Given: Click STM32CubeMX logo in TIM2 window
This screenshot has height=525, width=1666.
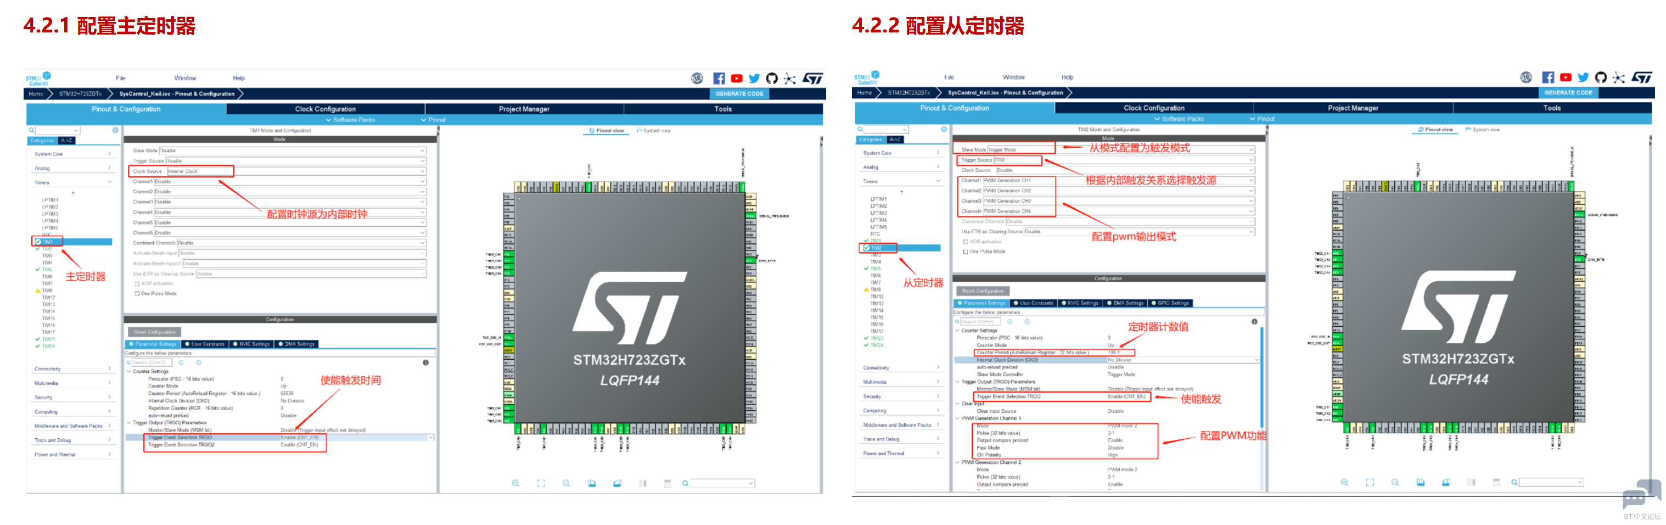Looking at the screenshot, I should coord(866,77).
